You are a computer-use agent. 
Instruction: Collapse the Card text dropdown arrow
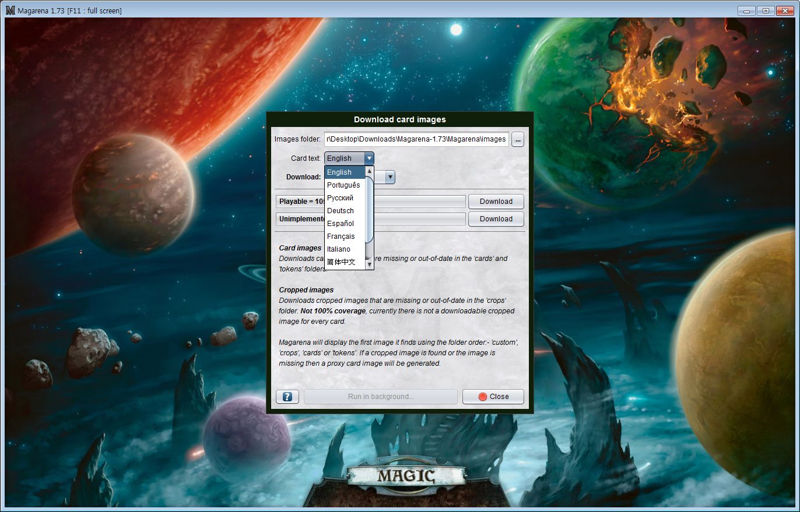[369, 158]
